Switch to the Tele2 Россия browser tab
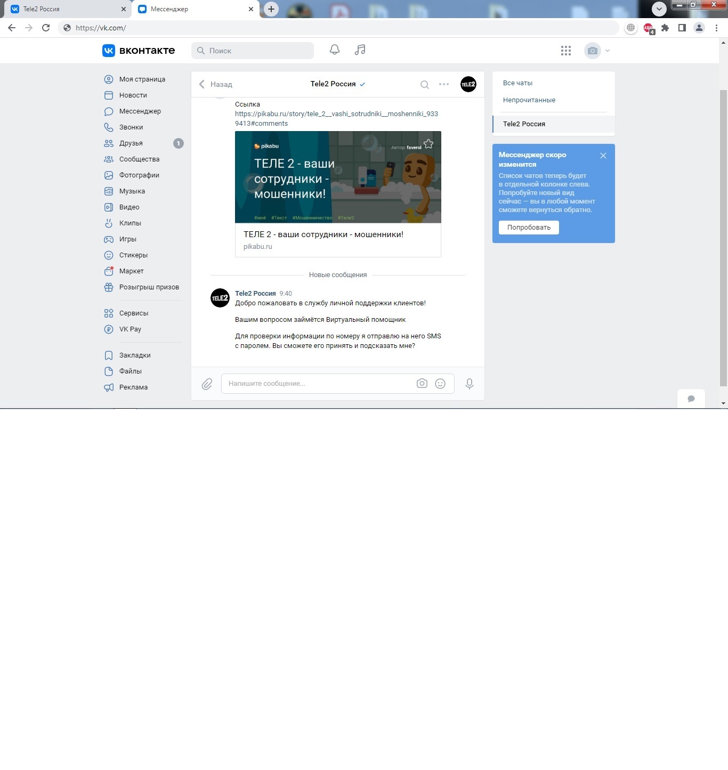 pos(67,9)
